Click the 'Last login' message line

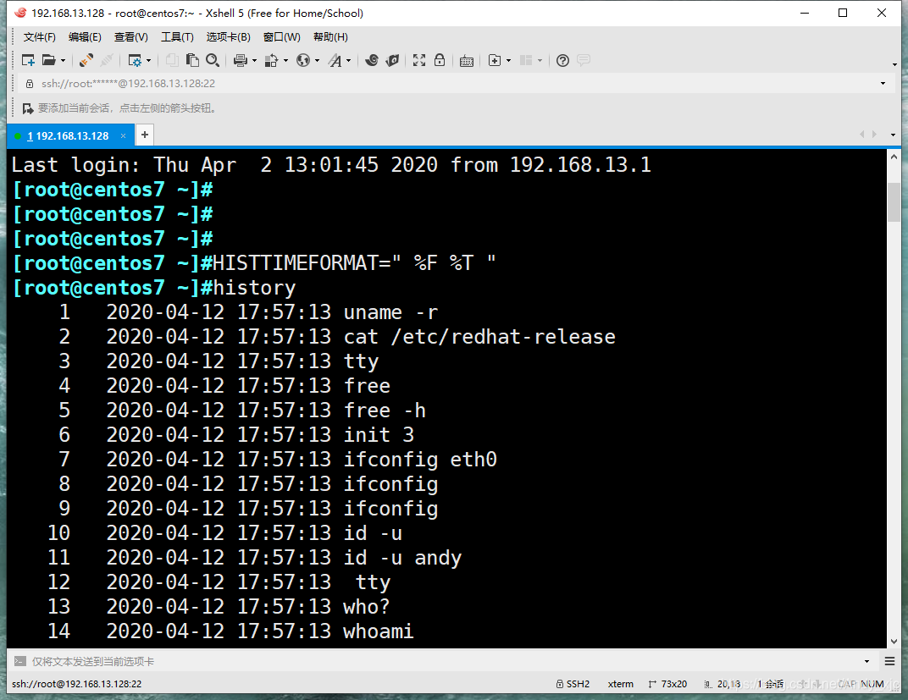pos(331,165)
